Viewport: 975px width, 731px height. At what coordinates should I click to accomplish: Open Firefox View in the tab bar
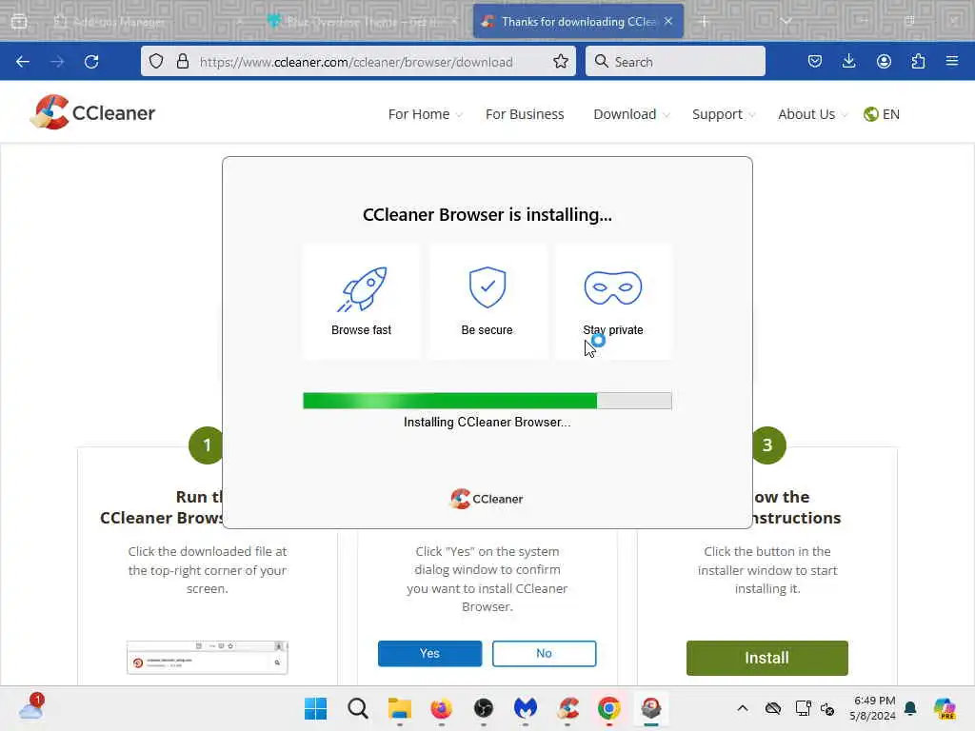click(x=19, y=21)
